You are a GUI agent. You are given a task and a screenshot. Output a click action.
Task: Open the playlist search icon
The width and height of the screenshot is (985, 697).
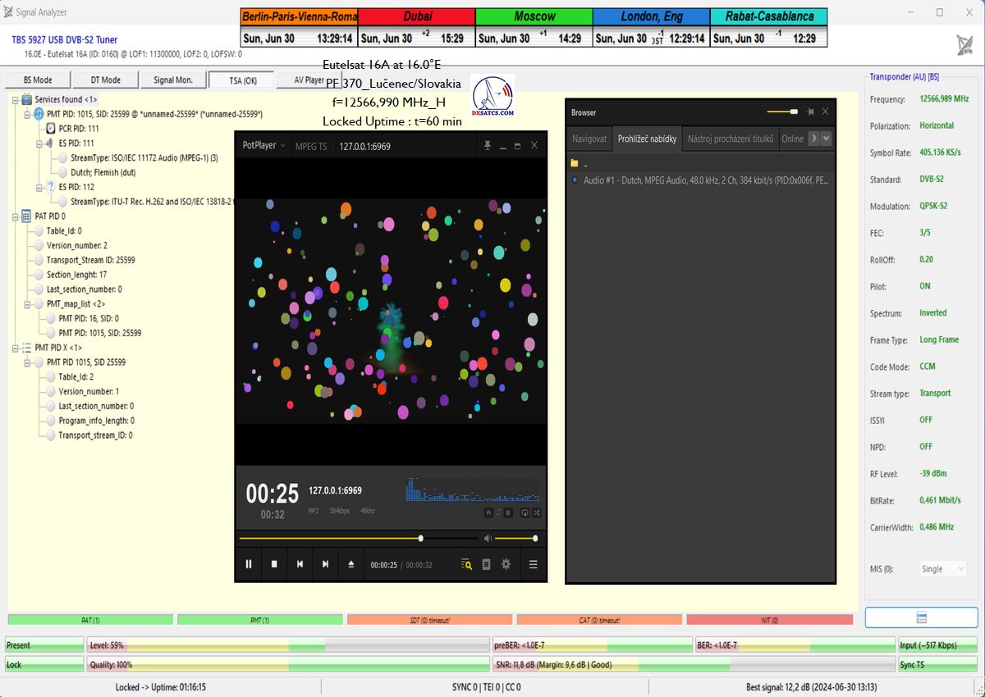coord(466,564)
